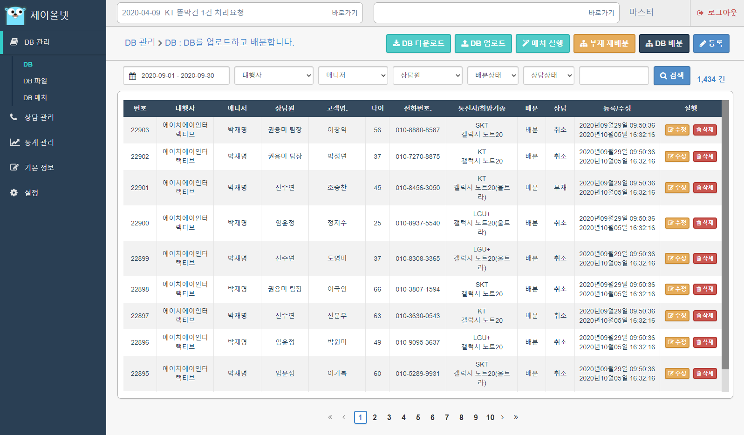Expand the 상담상태 dropdown

click(x=549, y=75)
